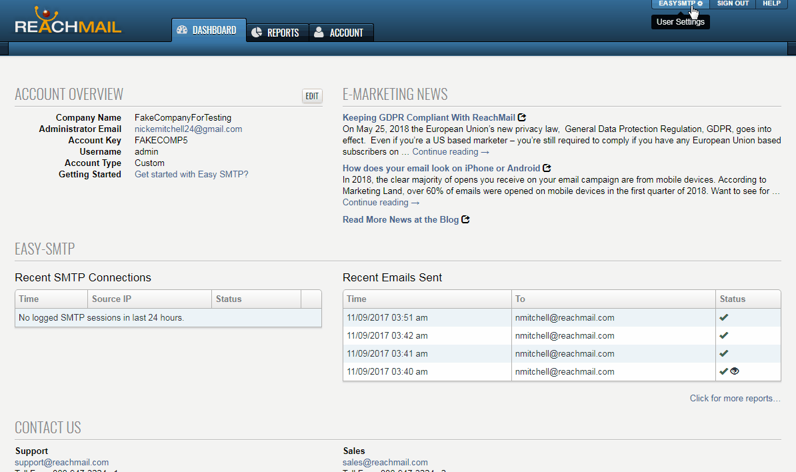Click the support@reachmail.com email link
This screenshot has width=796, height=472.
click(x=61, y=462)
